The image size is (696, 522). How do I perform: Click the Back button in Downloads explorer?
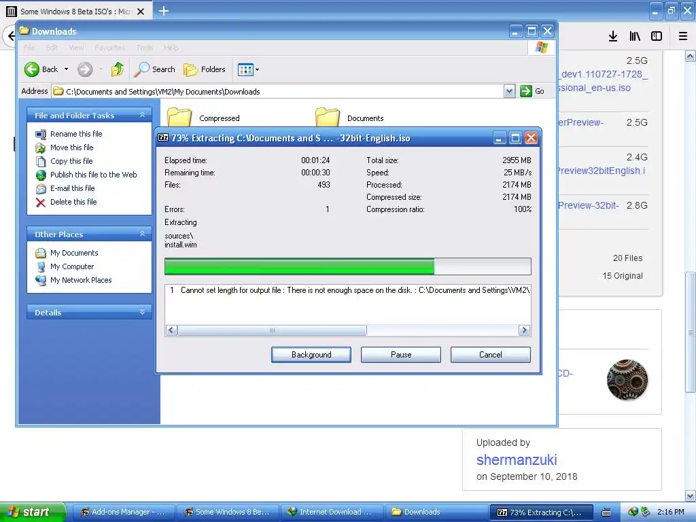click(41, 69)
